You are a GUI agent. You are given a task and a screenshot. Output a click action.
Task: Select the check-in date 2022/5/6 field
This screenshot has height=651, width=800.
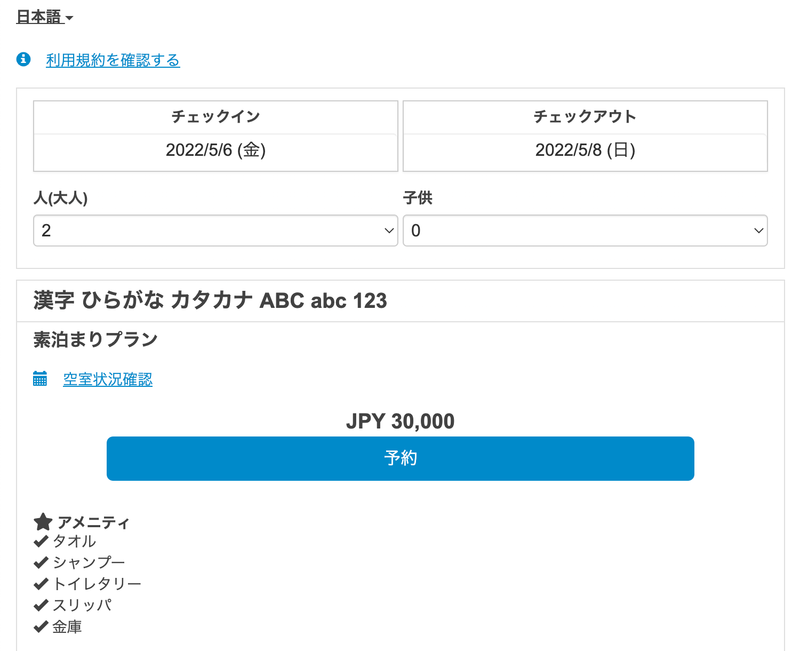click(x=215, y=150)
